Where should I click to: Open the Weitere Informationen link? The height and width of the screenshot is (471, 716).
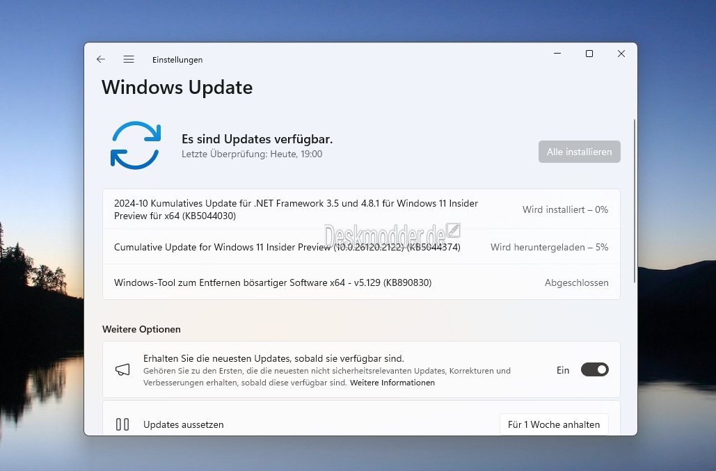[x=392, y=383]
